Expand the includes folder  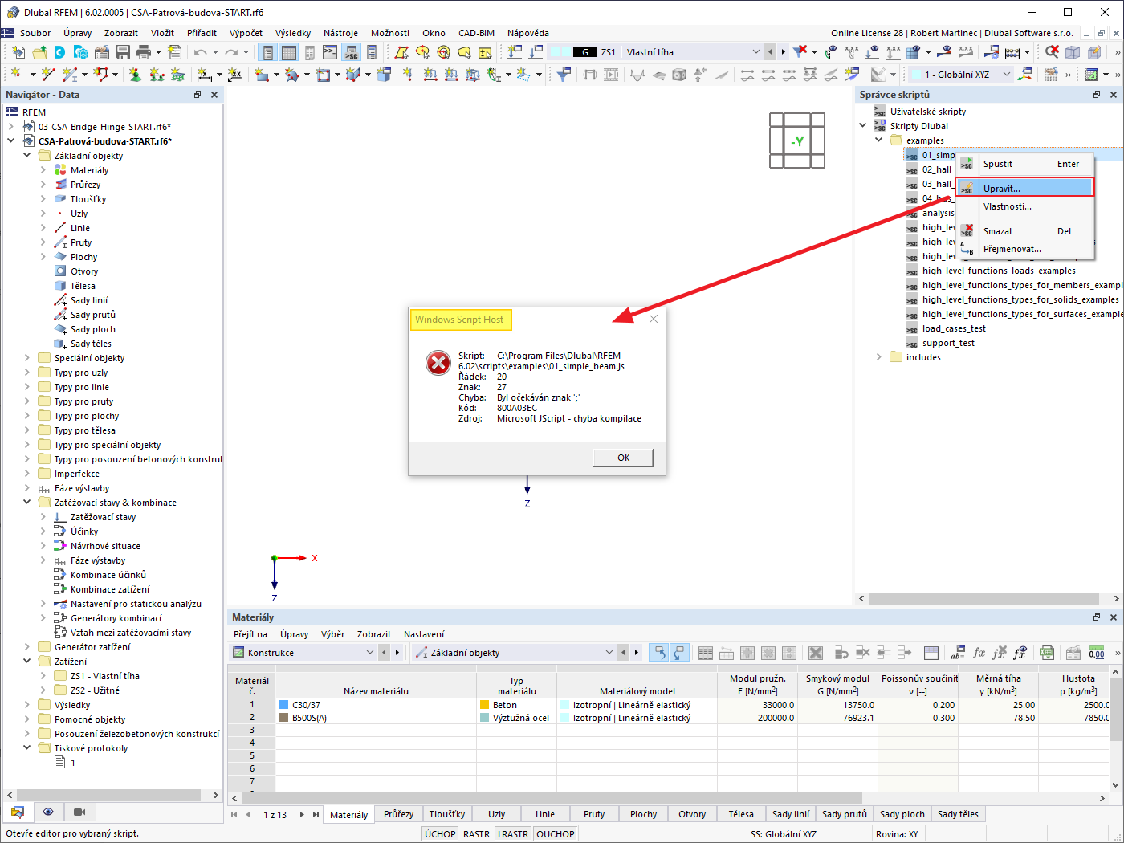879,357
